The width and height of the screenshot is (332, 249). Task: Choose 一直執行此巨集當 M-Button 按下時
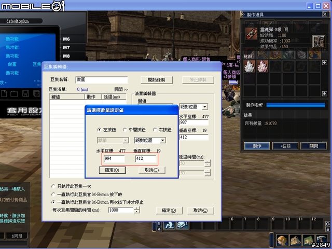tap(53, 195)
